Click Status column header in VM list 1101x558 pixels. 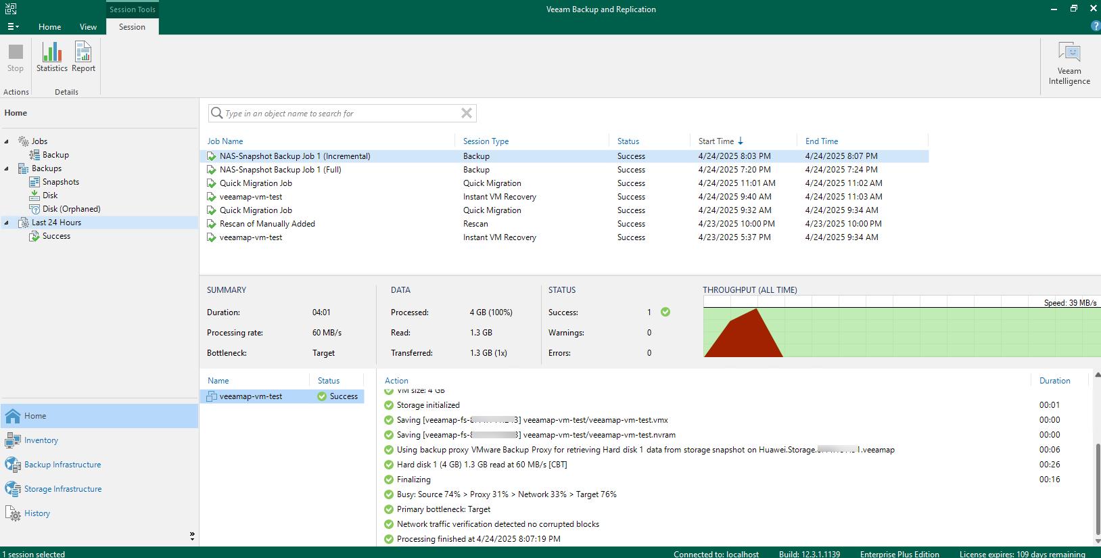[x=329, y=381]
